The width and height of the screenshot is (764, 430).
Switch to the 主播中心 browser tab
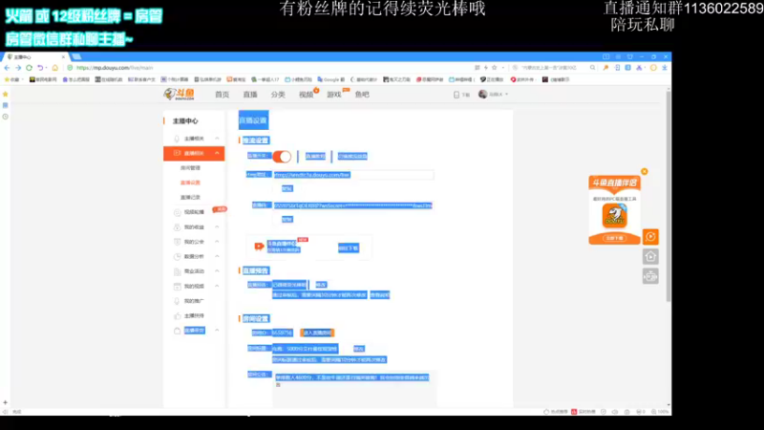click(35, 57)
